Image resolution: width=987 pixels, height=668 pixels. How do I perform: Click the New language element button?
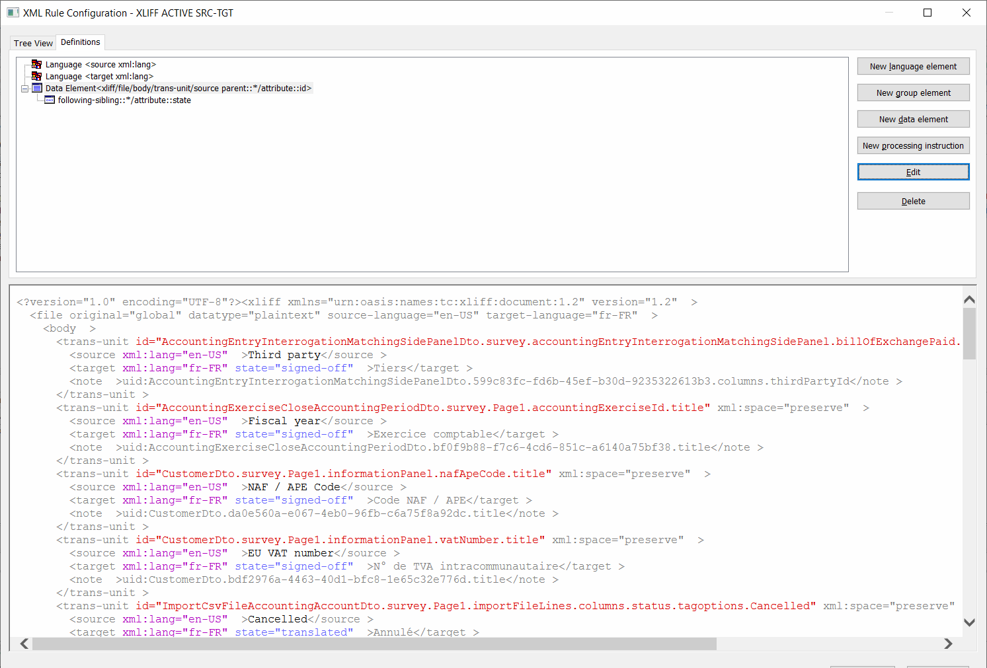pyautogui.click(x=913, y=66)
